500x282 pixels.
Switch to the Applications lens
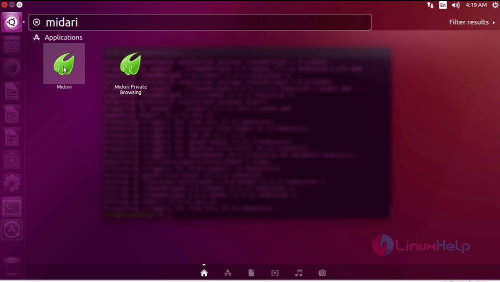227,273
